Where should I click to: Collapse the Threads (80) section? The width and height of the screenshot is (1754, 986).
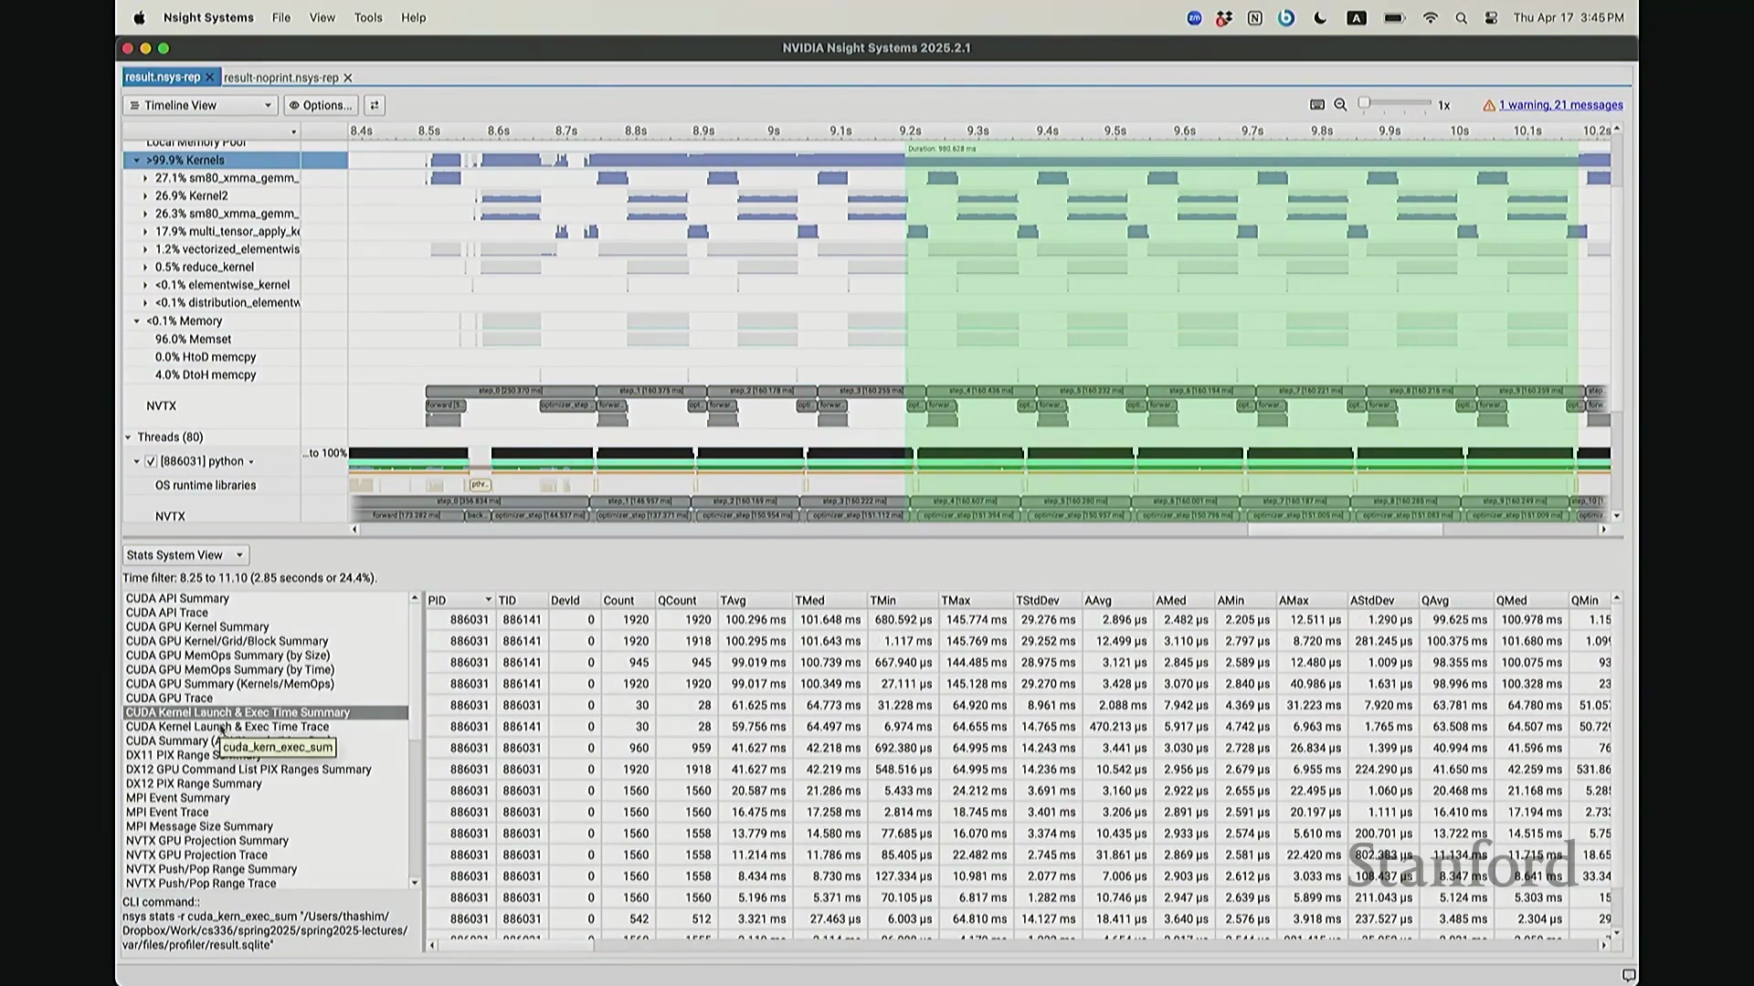point(128,437)
